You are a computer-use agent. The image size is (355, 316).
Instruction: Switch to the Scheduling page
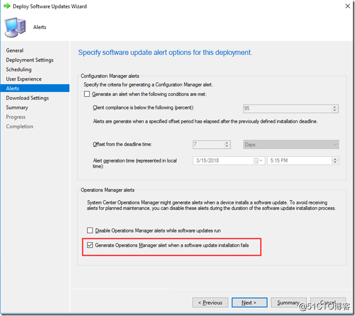pos(19,69)
